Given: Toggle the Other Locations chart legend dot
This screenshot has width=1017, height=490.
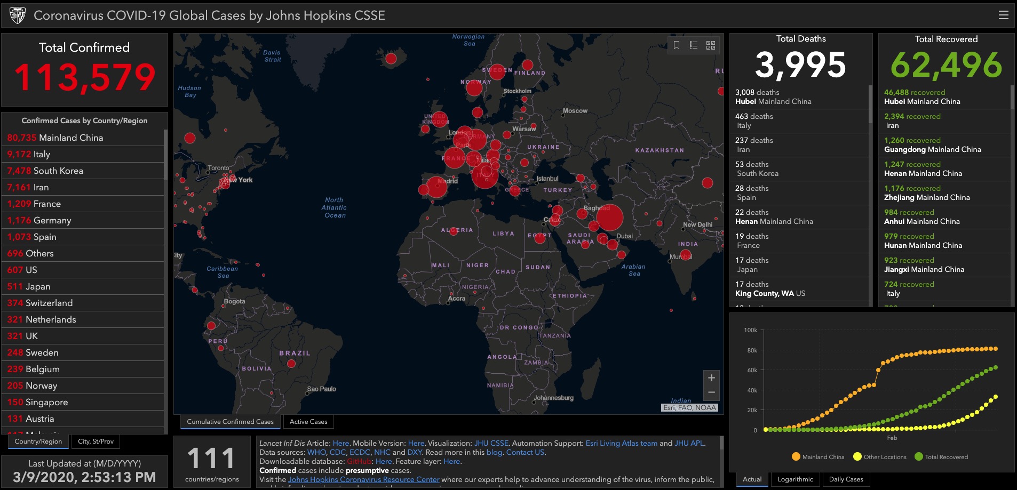Looking at the screenshot, I should pos(857,456).
